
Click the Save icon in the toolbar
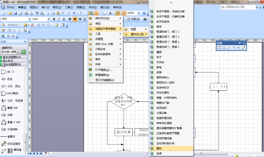tap(15, 13)
